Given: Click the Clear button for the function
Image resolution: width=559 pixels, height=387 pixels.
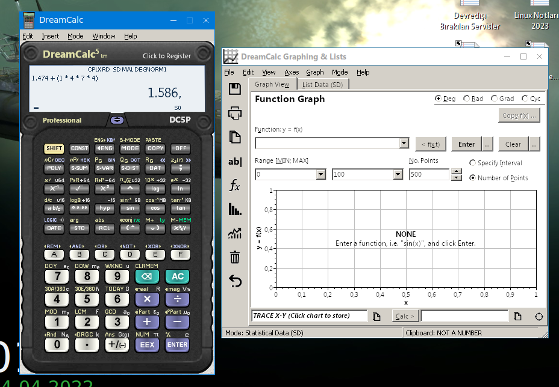Looking at the screenshot, I should 513,144.
